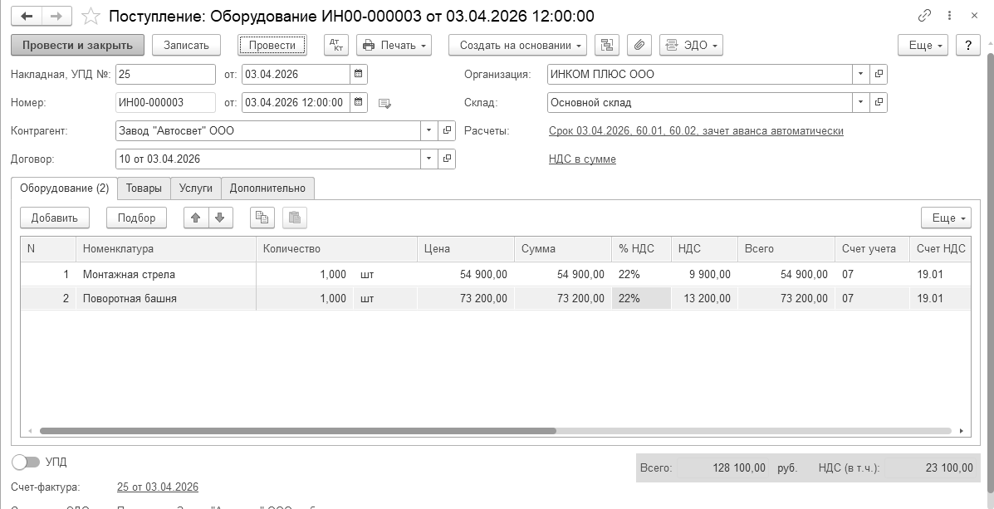Switch to the Дополнительно tab

coord(267,188)
